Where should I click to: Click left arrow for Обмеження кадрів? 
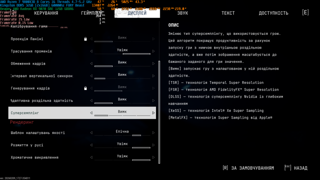point(91,64)
